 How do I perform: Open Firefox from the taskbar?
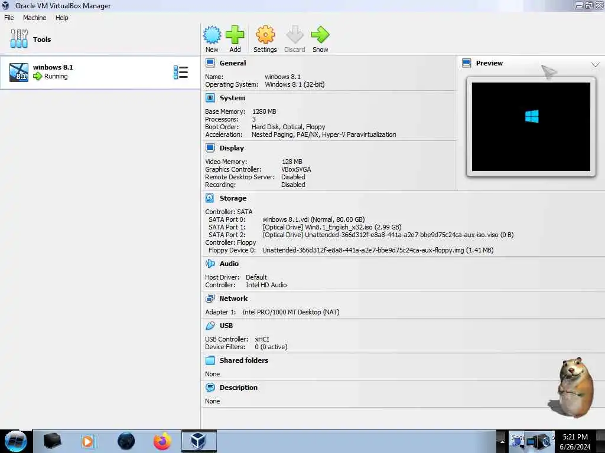[x=162, y=441]
